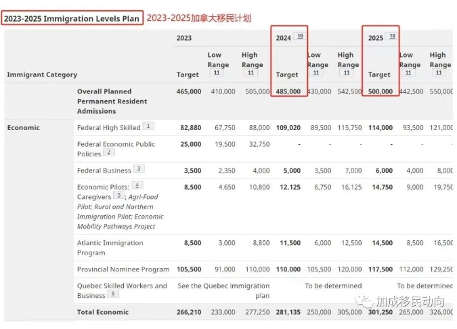The width and height of the screenshot is (457, 329).
Task: Select the '89,500' Federal High Skilled cell
Action: click(321, 128)
